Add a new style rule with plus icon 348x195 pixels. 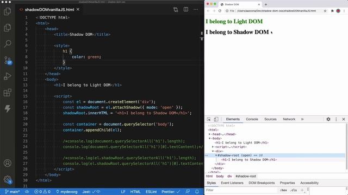click(x=302, y=190)
